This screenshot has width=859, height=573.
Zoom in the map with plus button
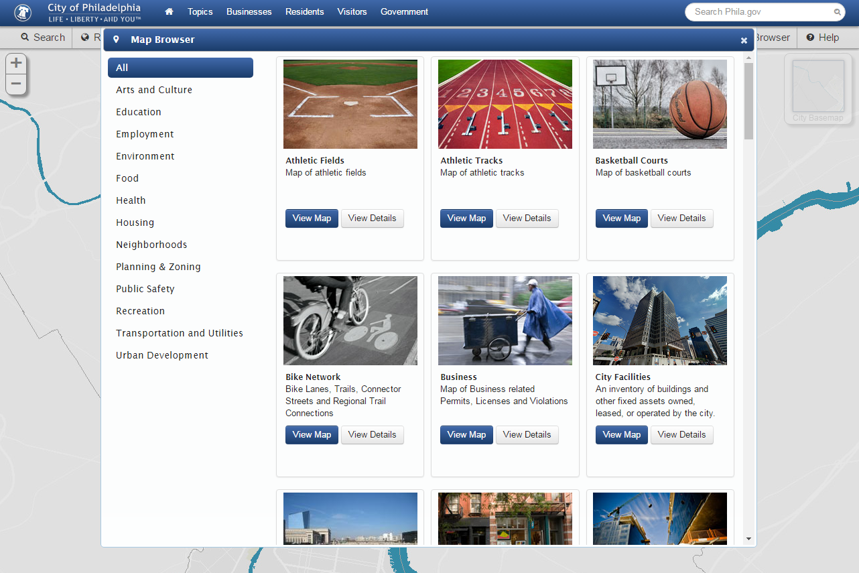point(16,64)
